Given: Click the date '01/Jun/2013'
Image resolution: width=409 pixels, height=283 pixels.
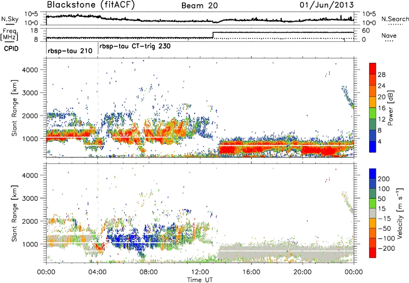Looking at the screenshot, I should [x=327, y=5].
